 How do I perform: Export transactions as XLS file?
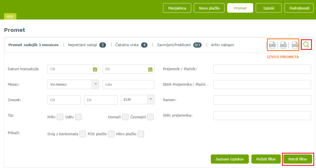pyautogui.click(x=272, y=45)
